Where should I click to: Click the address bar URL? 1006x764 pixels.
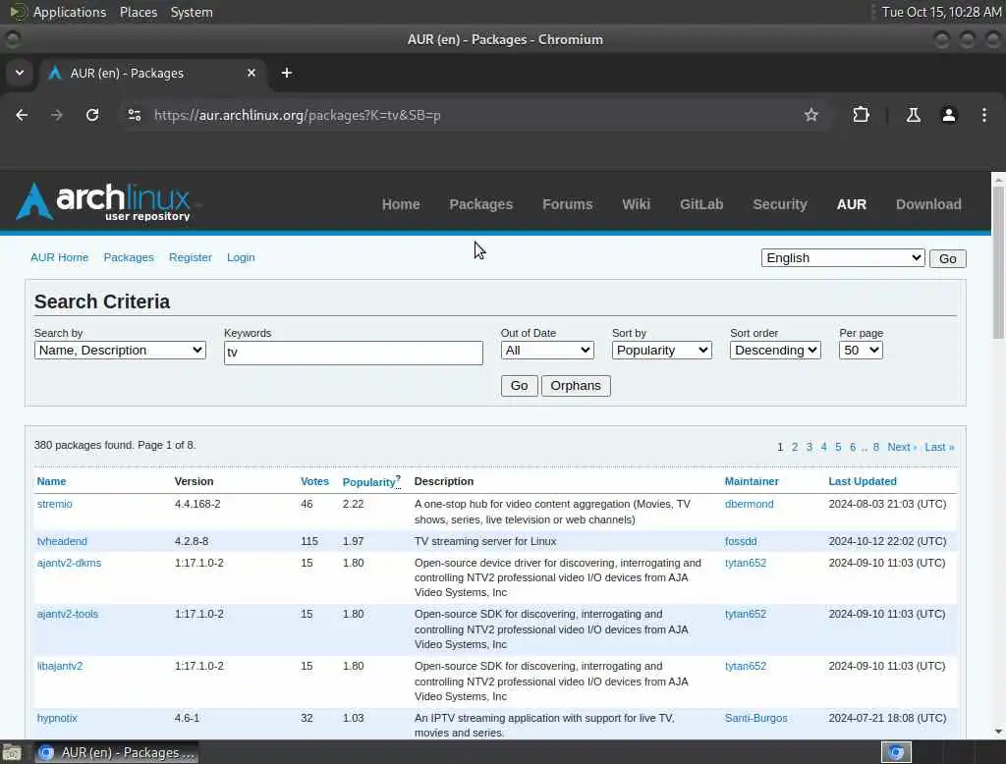(x=297, y=116)
